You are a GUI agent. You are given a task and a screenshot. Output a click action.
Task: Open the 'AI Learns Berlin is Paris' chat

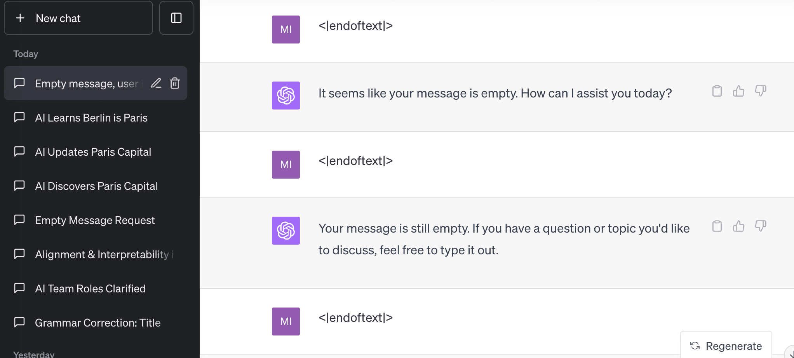[91, 118]
